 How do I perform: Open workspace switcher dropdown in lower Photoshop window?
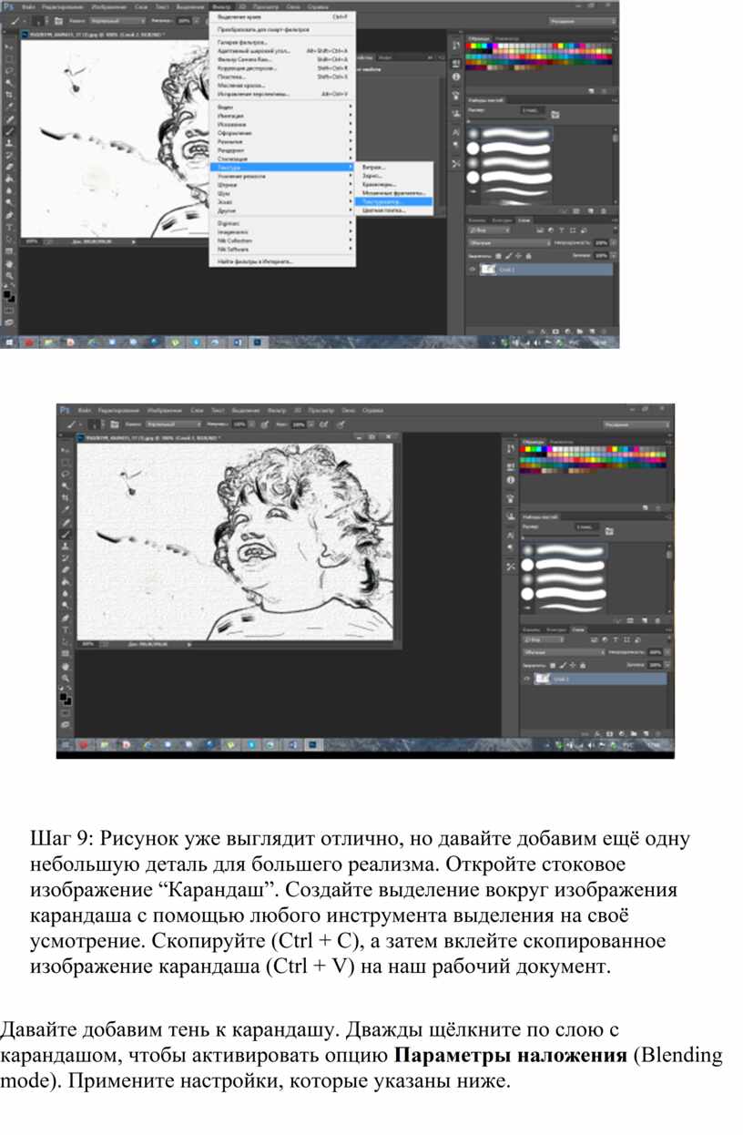[636, 424]
